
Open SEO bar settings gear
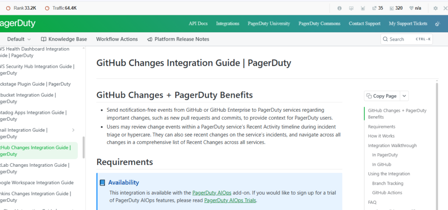(x=435, y=8)
